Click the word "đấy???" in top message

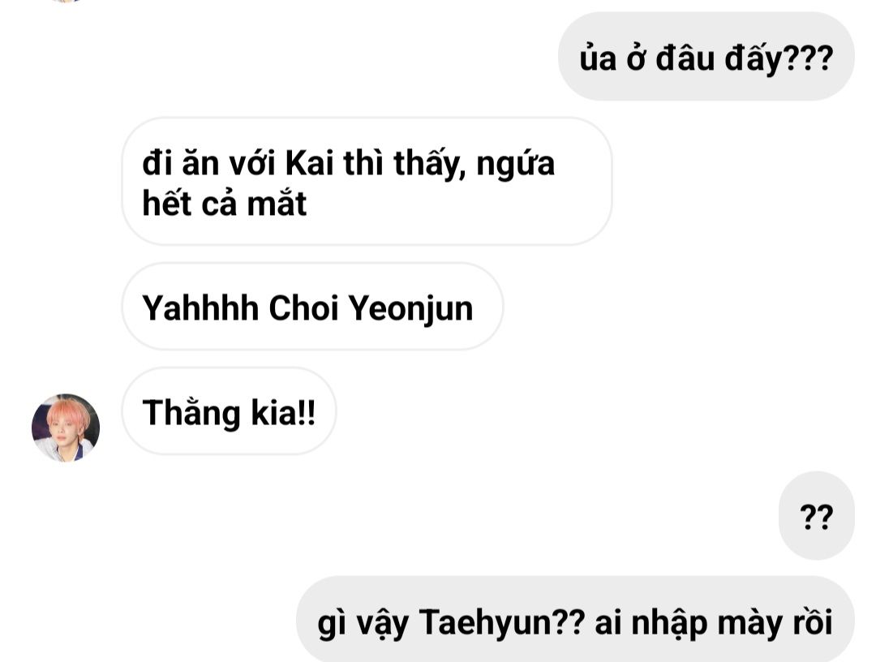(779, 58)
